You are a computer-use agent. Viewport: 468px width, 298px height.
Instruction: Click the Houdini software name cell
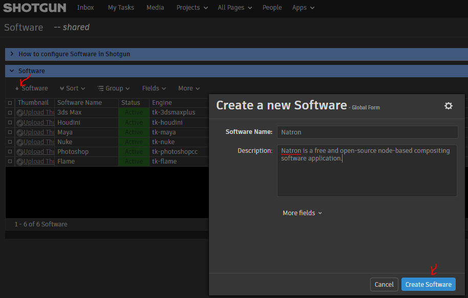click(x=87, y=123)
